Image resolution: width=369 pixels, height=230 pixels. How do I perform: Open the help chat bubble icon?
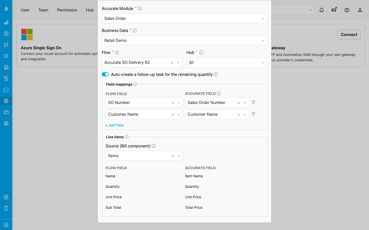coord(347,10)
